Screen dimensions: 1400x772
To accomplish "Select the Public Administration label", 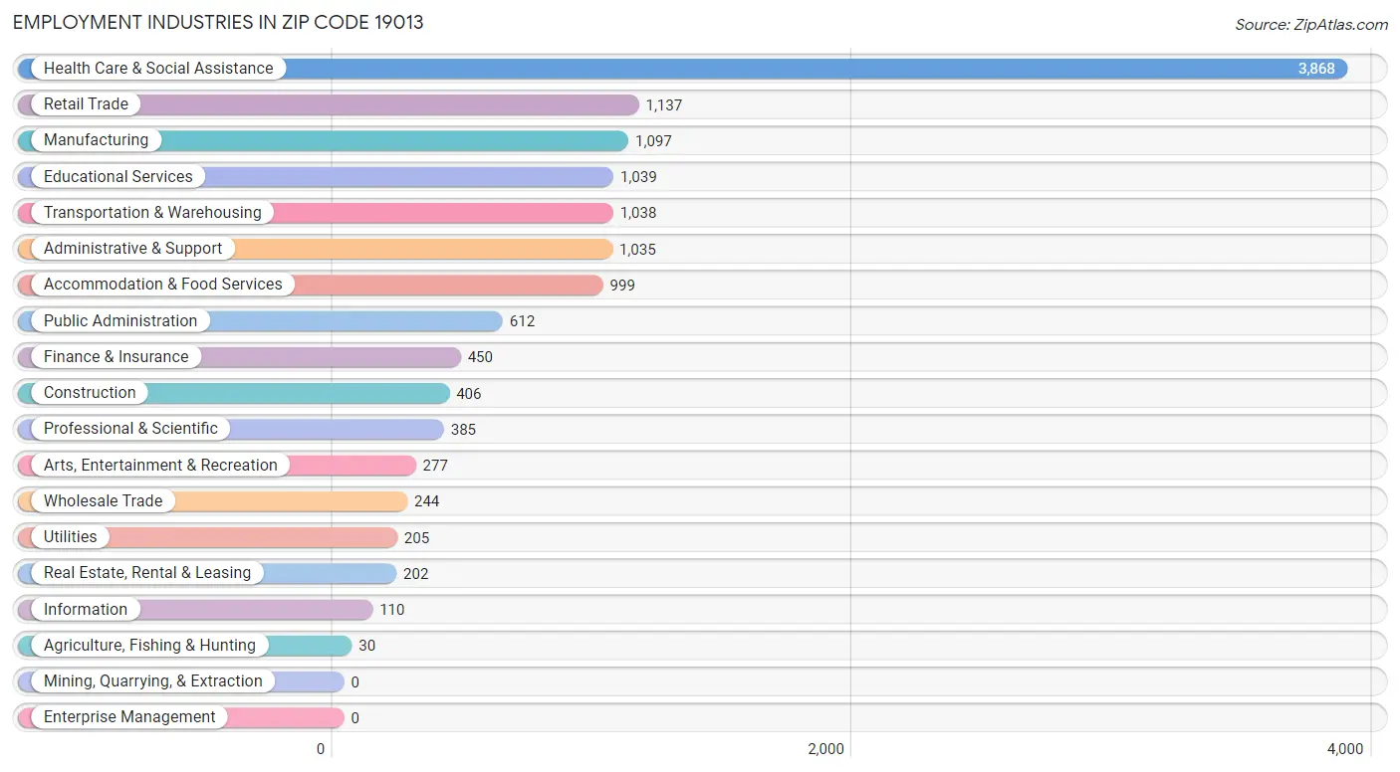I will (120, 321).
